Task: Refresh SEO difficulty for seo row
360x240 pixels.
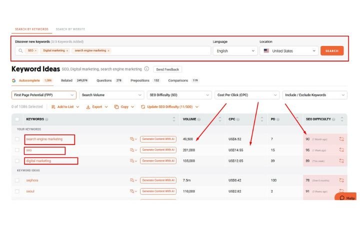Action: point(341,149)
